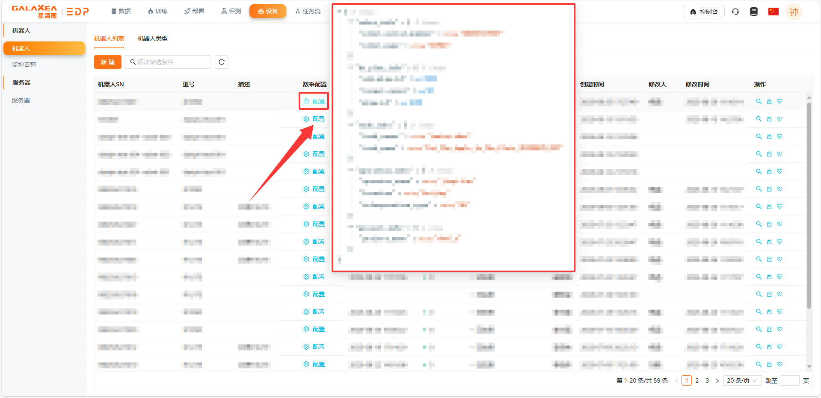Image resolution: width=821 pixels, height=398 pixels.
Task: Click the magnifier view icon in first row
Action: pyautogui.click(x=759, y=101)
